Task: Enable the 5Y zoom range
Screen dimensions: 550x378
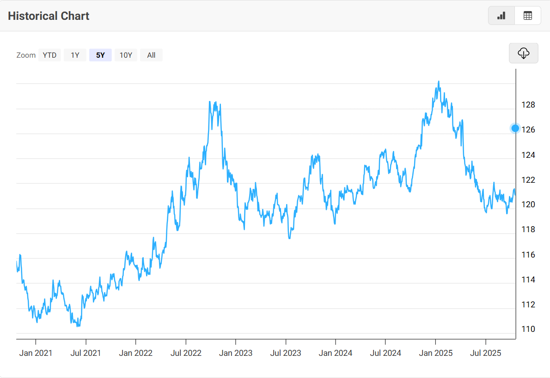Action: point(100,55)
